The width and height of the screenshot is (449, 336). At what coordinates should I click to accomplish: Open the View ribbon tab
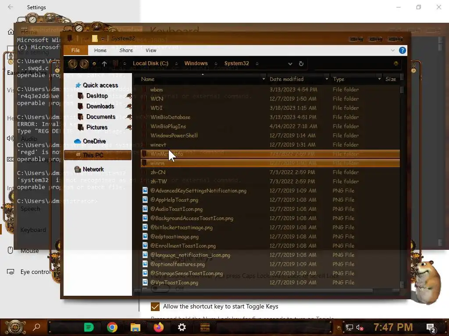click(151, 50)
